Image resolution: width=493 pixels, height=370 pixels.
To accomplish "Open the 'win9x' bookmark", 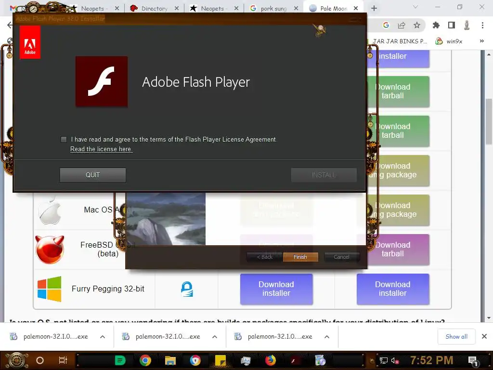I will coord(449,41).
